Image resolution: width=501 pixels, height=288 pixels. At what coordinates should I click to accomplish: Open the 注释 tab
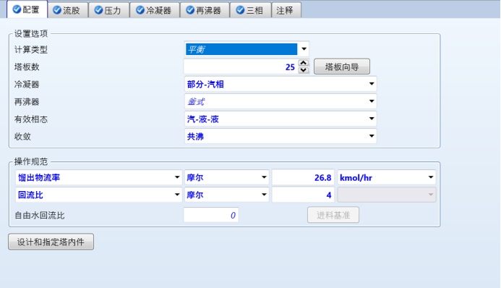[286, 10]
